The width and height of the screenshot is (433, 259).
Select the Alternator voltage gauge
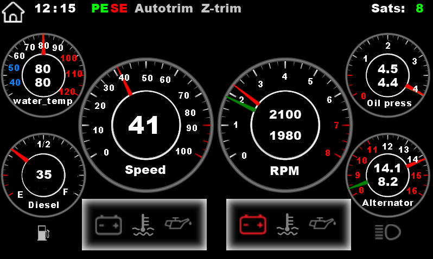tap(387, 174)
